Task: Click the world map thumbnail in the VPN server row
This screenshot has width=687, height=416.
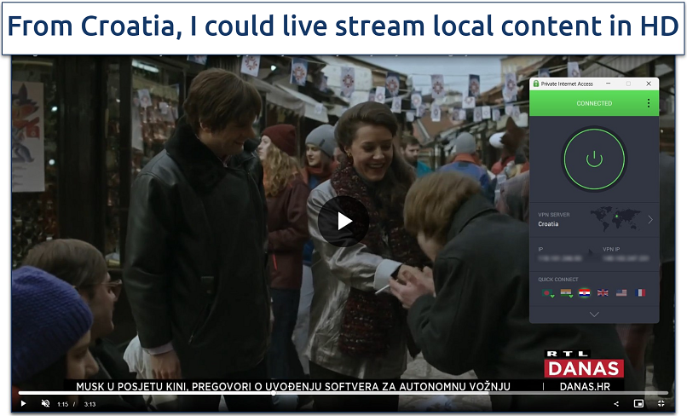Action: [x=615, y=219]
